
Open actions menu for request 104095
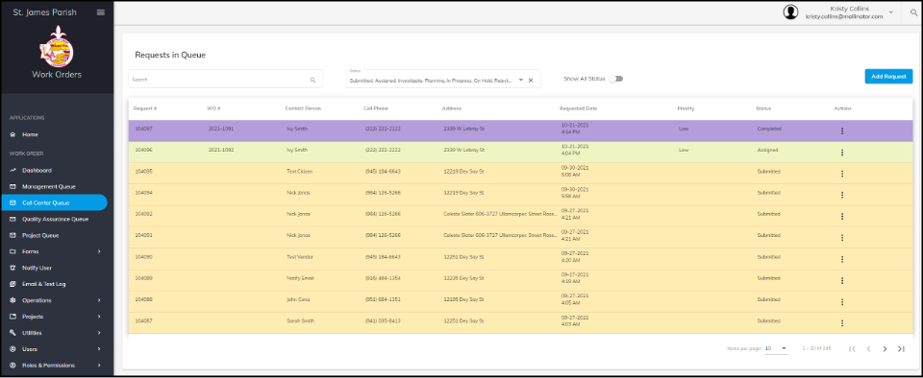(842, 174)
